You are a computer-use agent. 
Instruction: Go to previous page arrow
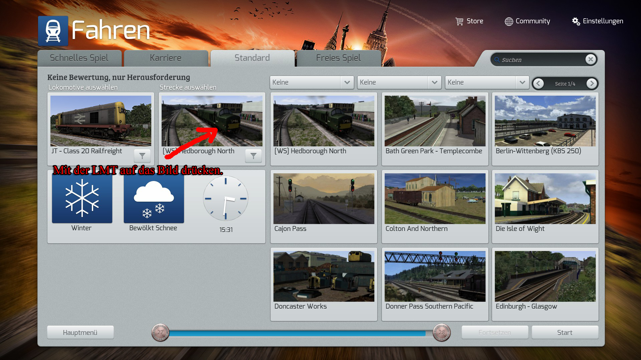point(538,83)
